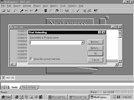This screenshot has height=100, width=134.
Task: Click the Save (floppy disk) toolbar icon
Action: pos(9,11)
